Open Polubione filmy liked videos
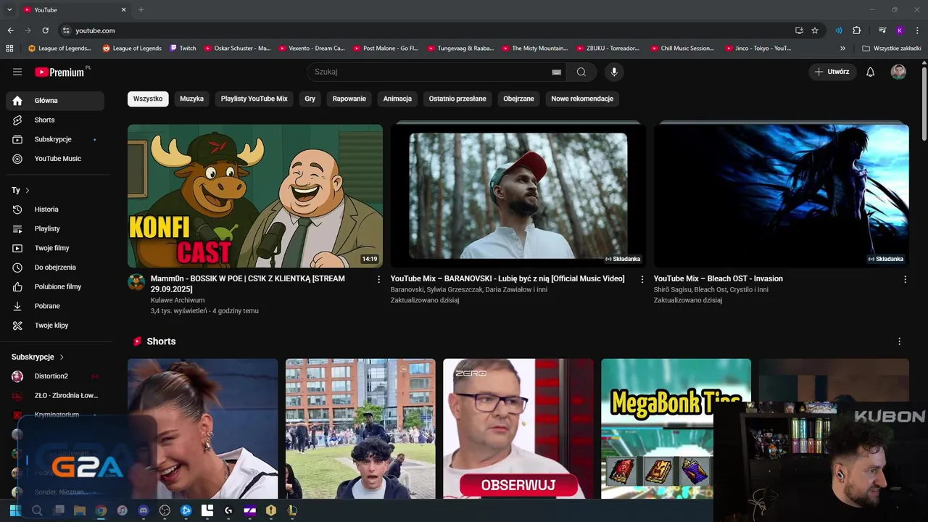Image resolution: width=928 pixels, height=522 pixels. tap(55, 286)
